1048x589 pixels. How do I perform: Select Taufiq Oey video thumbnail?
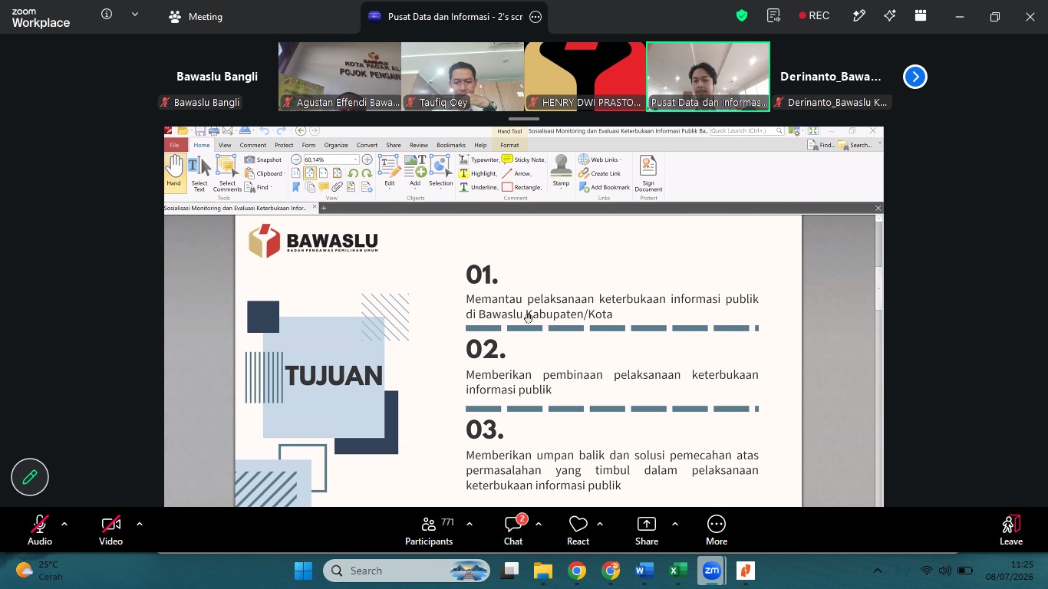pyautogui.click(x=463, y=77)
